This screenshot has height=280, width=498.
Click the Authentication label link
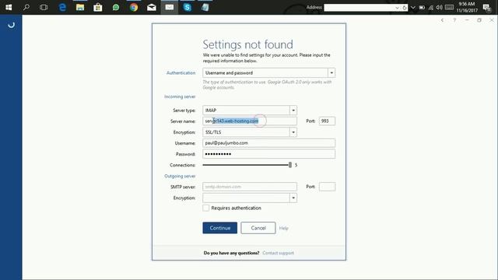pyautogui.click(x=181, y=72)
